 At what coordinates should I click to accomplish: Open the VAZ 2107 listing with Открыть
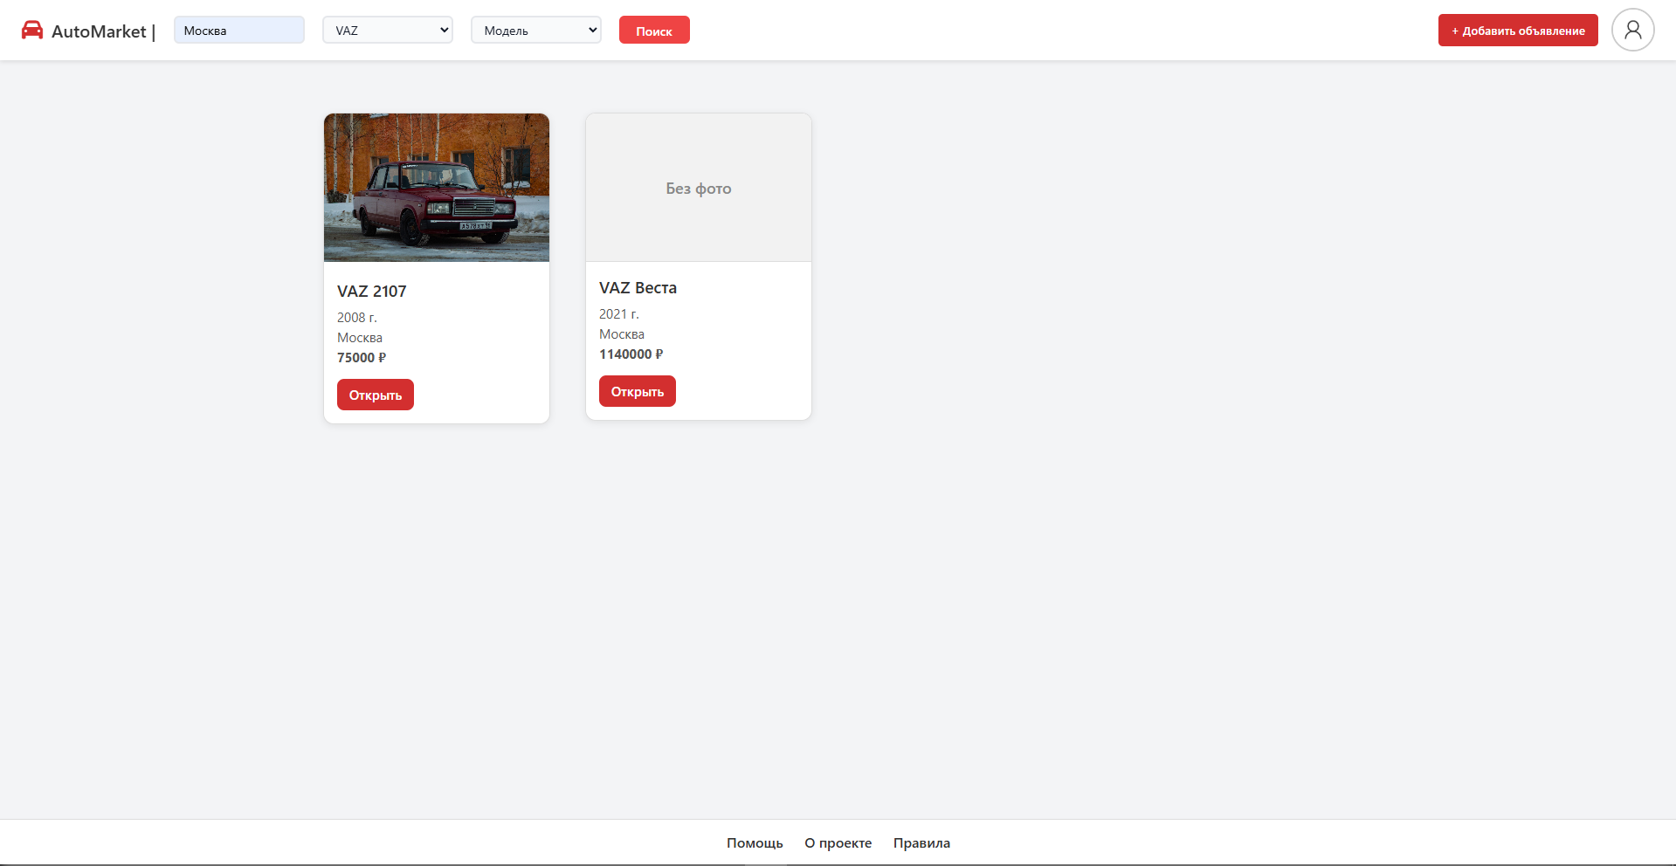pos(376,395)
